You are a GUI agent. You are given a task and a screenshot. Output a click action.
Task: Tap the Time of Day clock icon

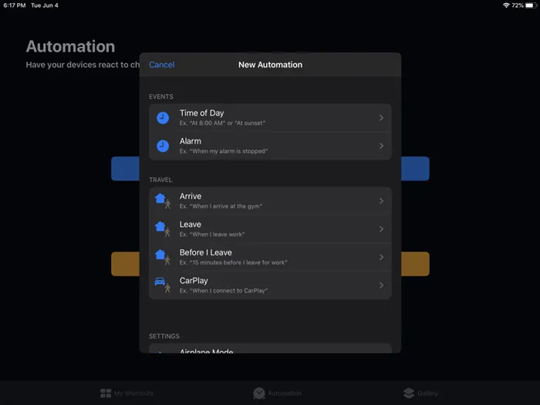(163, 118)
